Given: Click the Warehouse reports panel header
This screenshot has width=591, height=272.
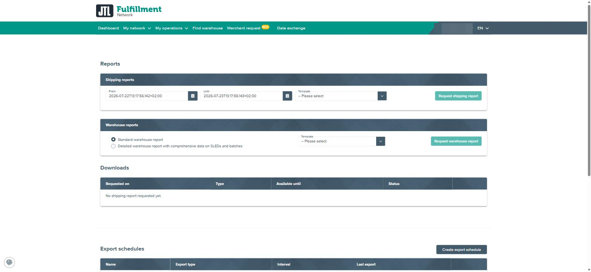Looking at the screenshot, I should pyautogui.click(x=294, y=125).
